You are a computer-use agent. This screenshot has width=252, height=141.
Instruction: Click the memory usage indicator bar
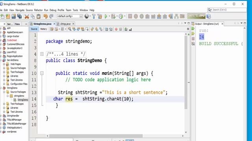coord(196,16)
